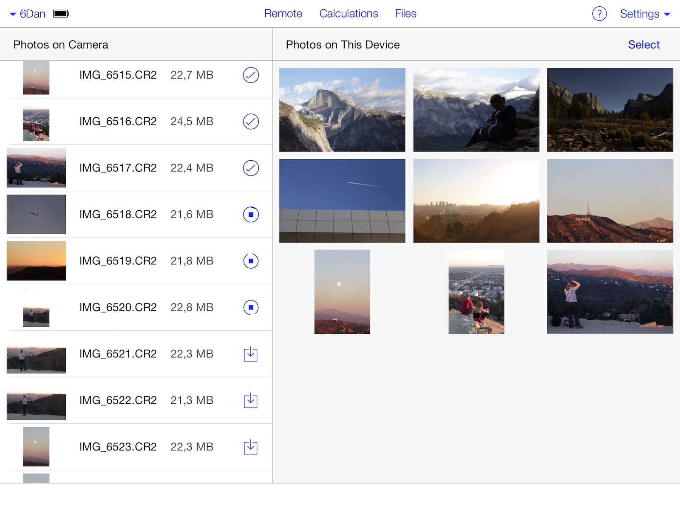This screenshot has height=510, width=680.
Task: Click the checkmark beside IMG_6515.CR2
Action: point(251,75)
